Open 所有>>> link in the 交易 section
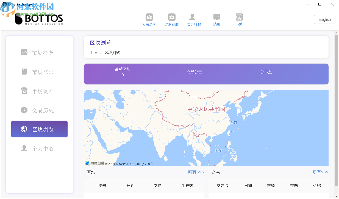 320,172
